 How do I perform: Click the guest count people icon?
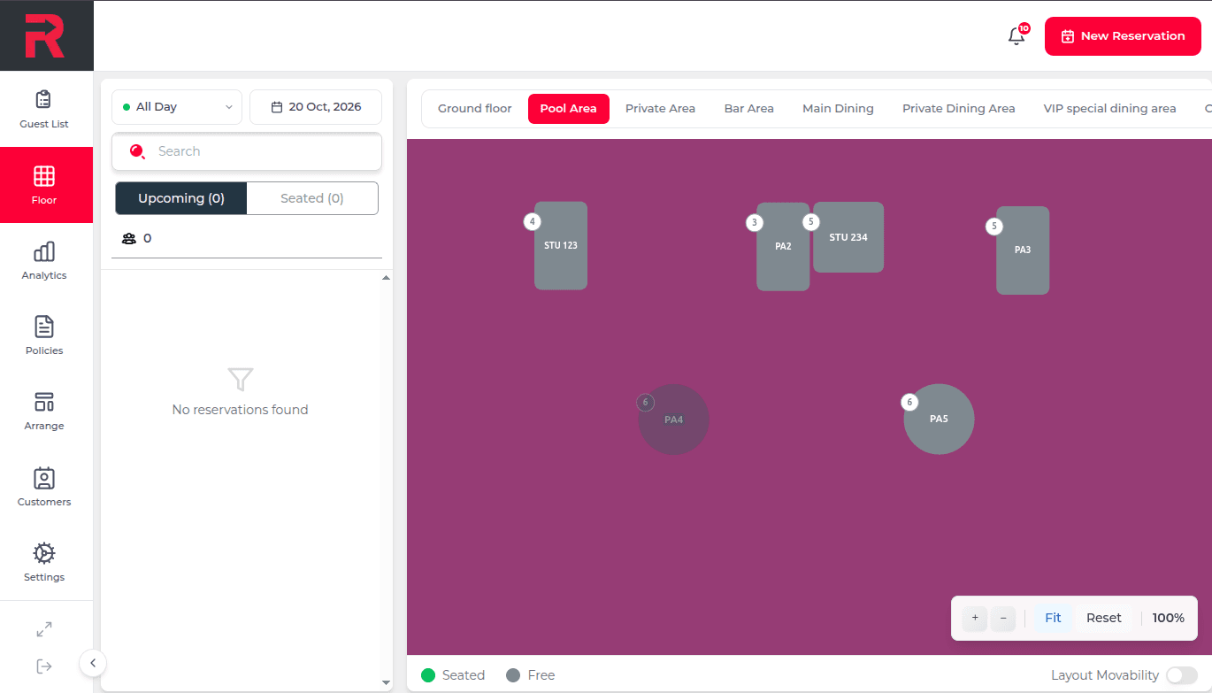pyautogui.click(x=129, y=238)
